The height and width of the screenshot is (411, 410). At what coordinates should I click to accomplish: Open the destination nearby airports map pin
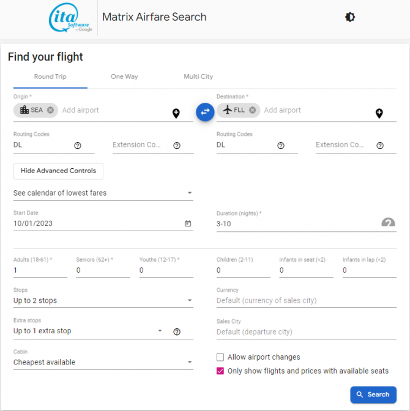[x=379, y=114]
